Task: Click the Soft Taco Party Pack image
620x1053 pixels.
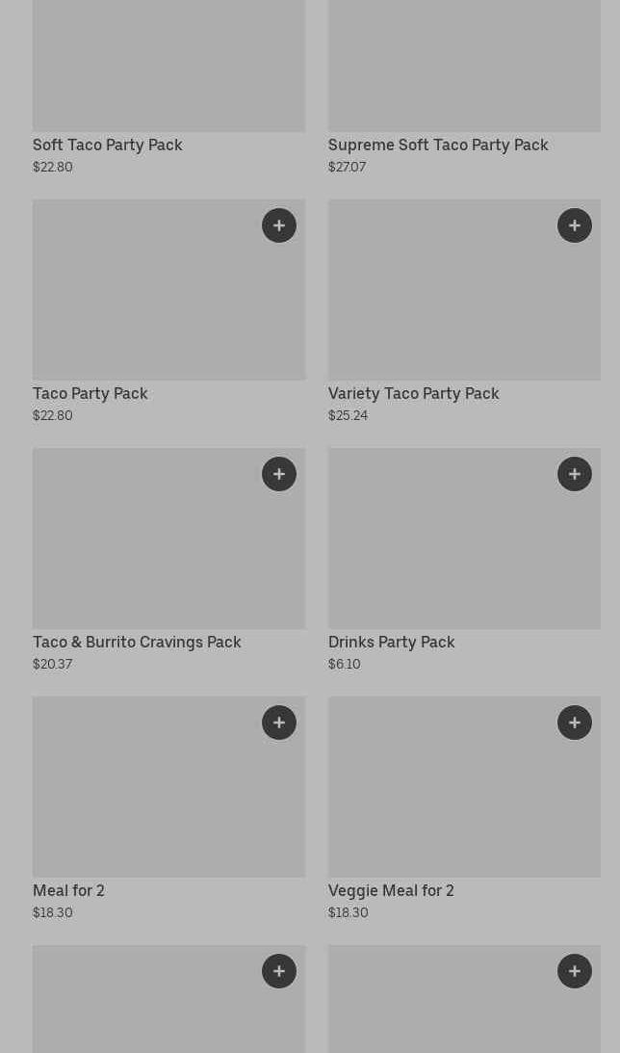Action: (x=168, y=64)
